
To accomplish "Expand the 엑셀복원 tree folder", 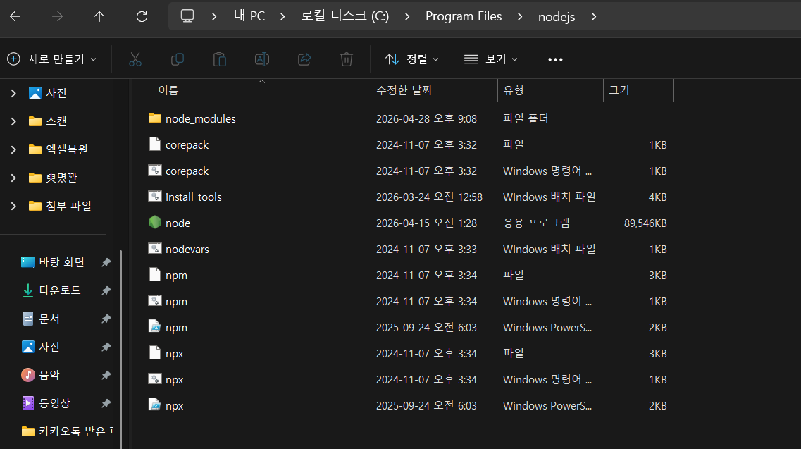I will pyautogui.click(x=14, y=149).
